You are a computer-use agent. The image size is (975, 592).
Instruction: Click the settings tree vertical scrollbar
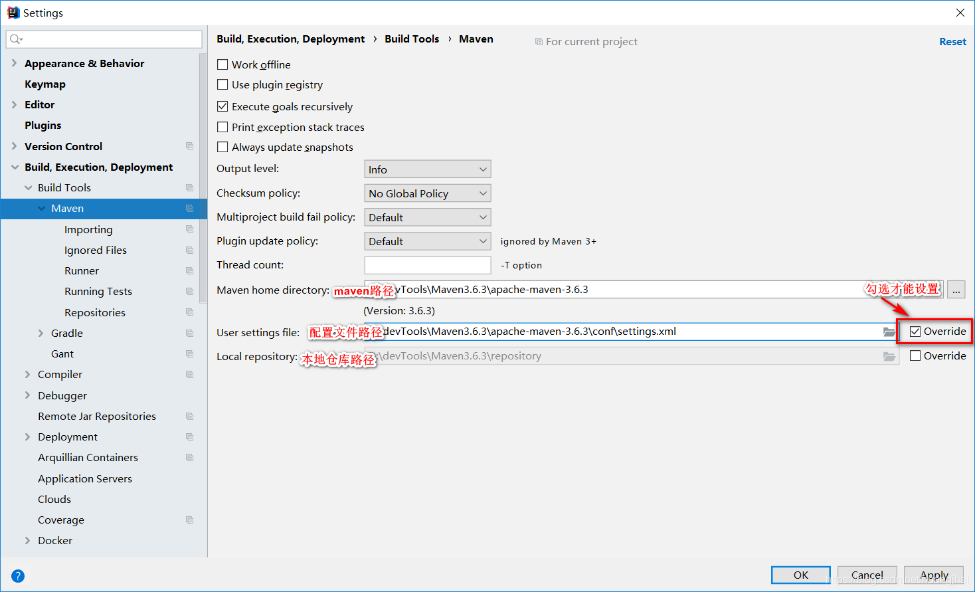[203, 178]
